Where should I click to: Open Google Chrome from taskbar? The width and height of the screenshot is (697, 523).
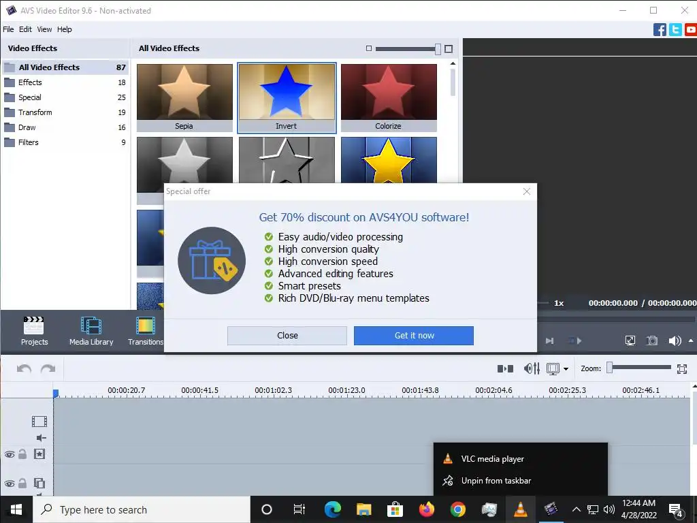click(457, 509)
